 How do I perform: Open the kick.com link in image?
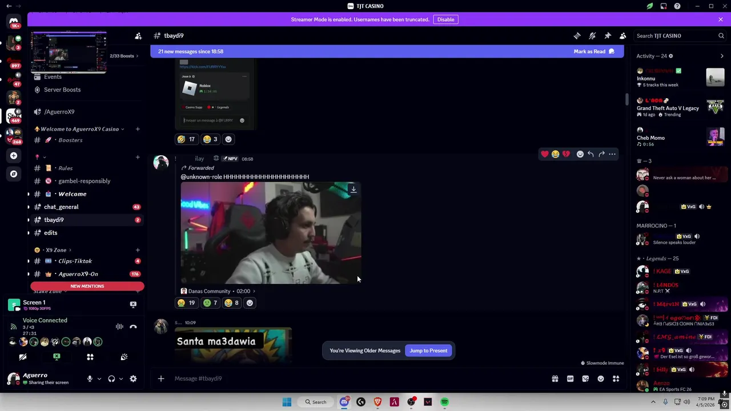click(x=203, y=67)
